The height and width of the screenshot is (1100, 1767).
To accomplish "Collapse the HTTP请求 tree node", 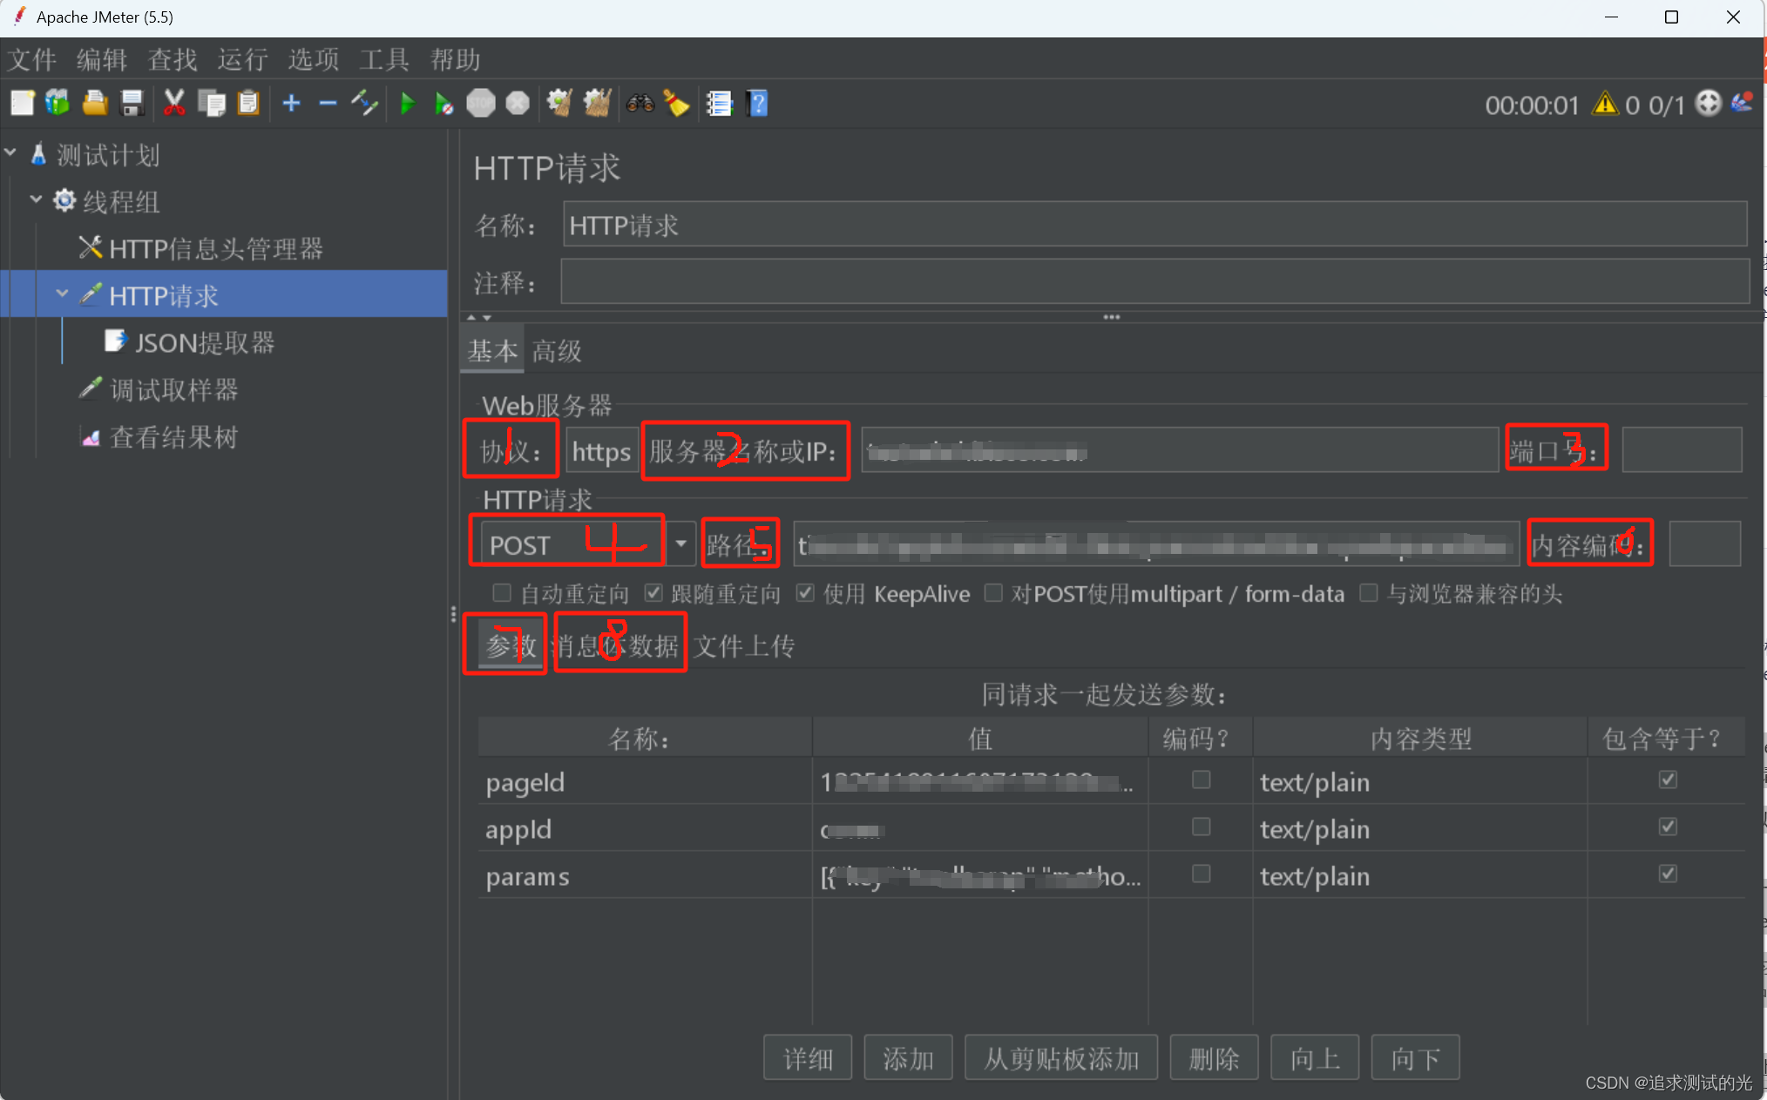I will point(62,294).
